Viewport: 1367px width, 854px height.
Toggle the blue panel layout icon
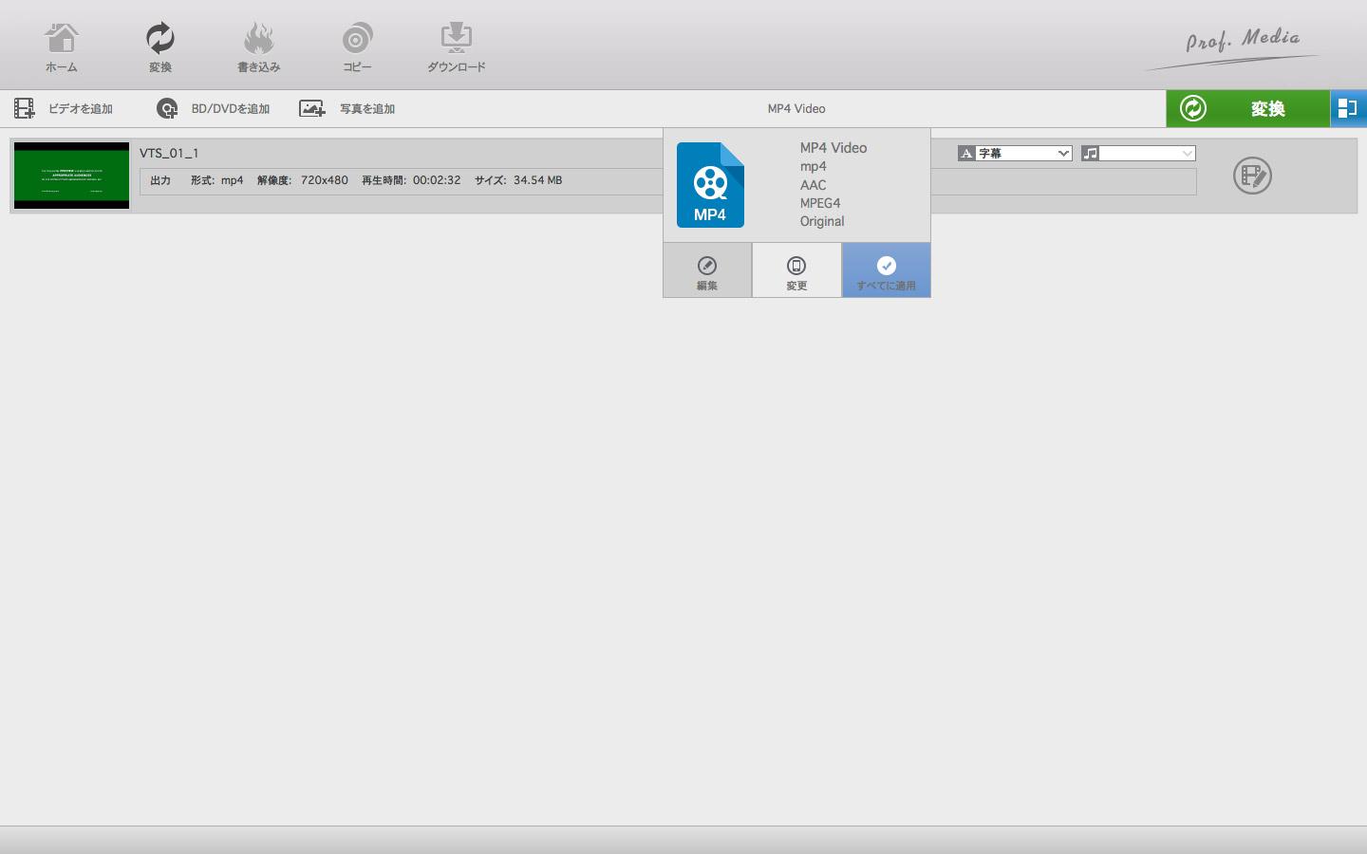point(1348,109)
